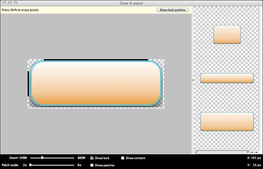This screenshot has height=169, width=263.
Task: Click the Patch scale slider handle
Action: pos(31,165)
